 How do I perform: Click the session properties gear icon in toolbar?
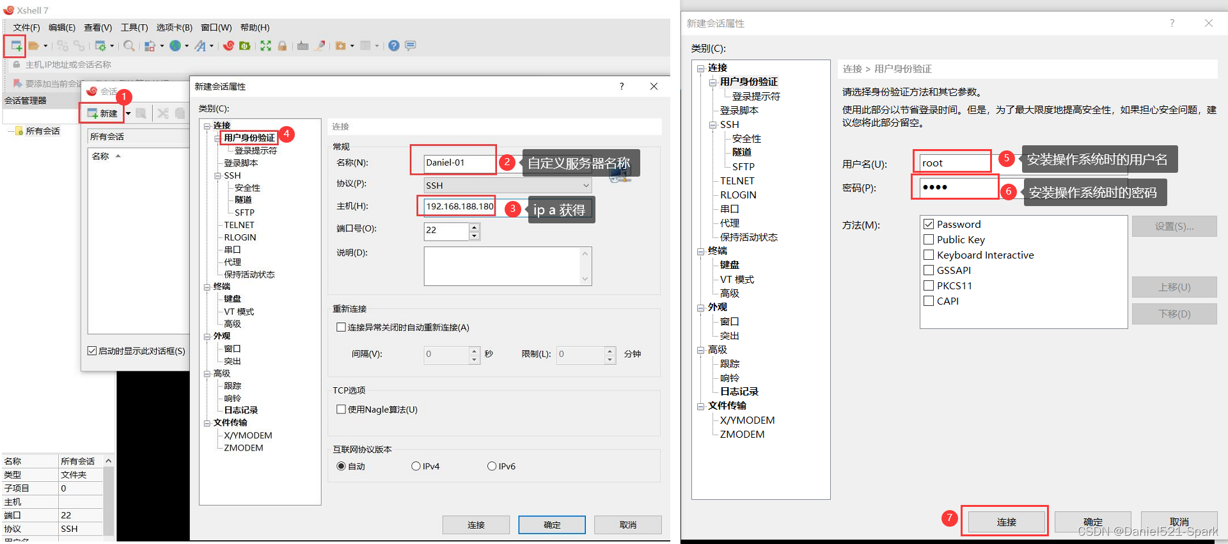coord(100,45)
